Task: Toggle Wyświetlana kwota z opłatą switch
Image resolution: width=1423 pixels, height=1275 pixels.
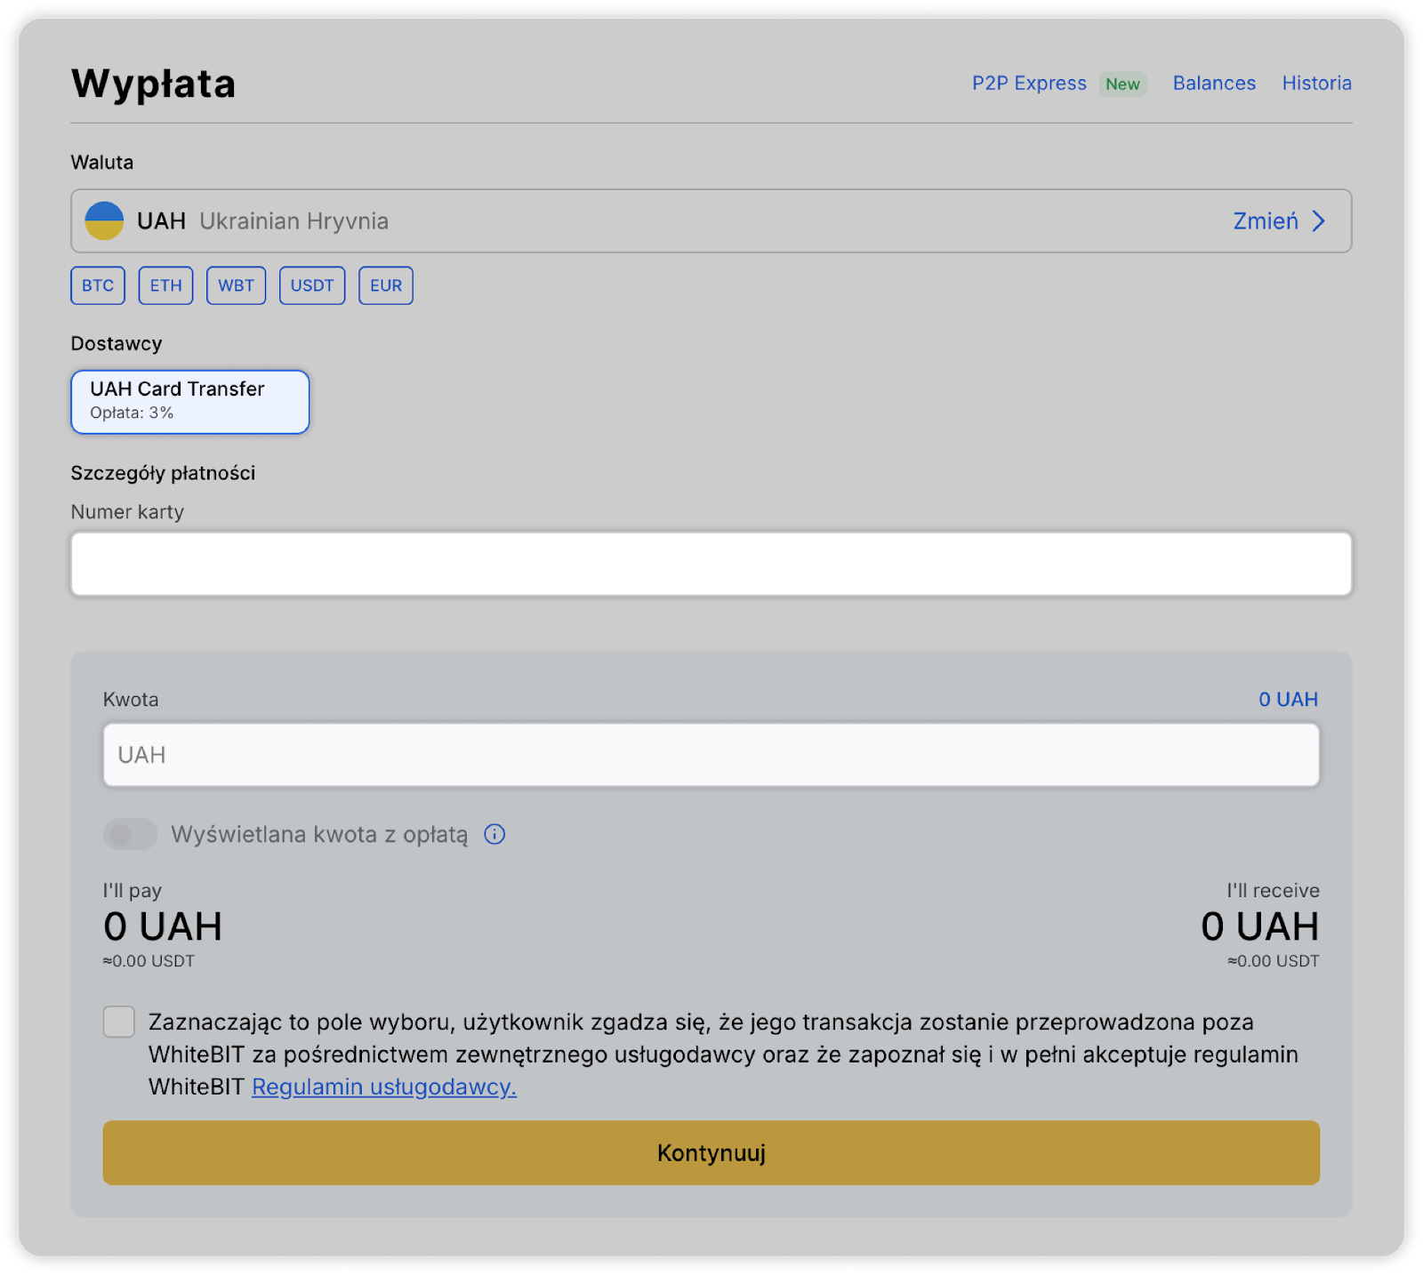Action: pos(130,834)
